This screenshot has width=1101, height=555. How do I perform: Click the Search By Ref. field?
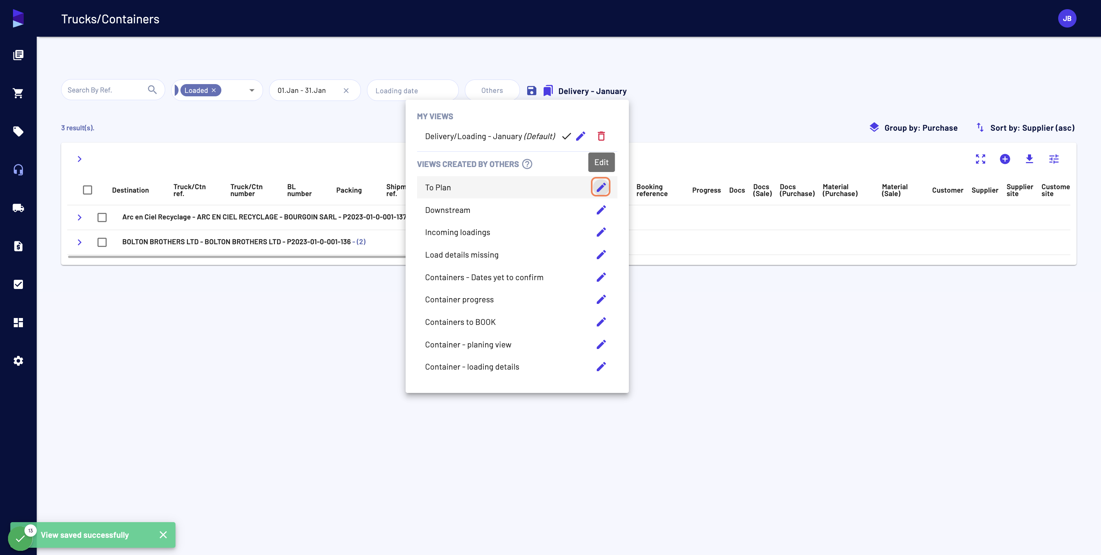(x=113, y=90)
